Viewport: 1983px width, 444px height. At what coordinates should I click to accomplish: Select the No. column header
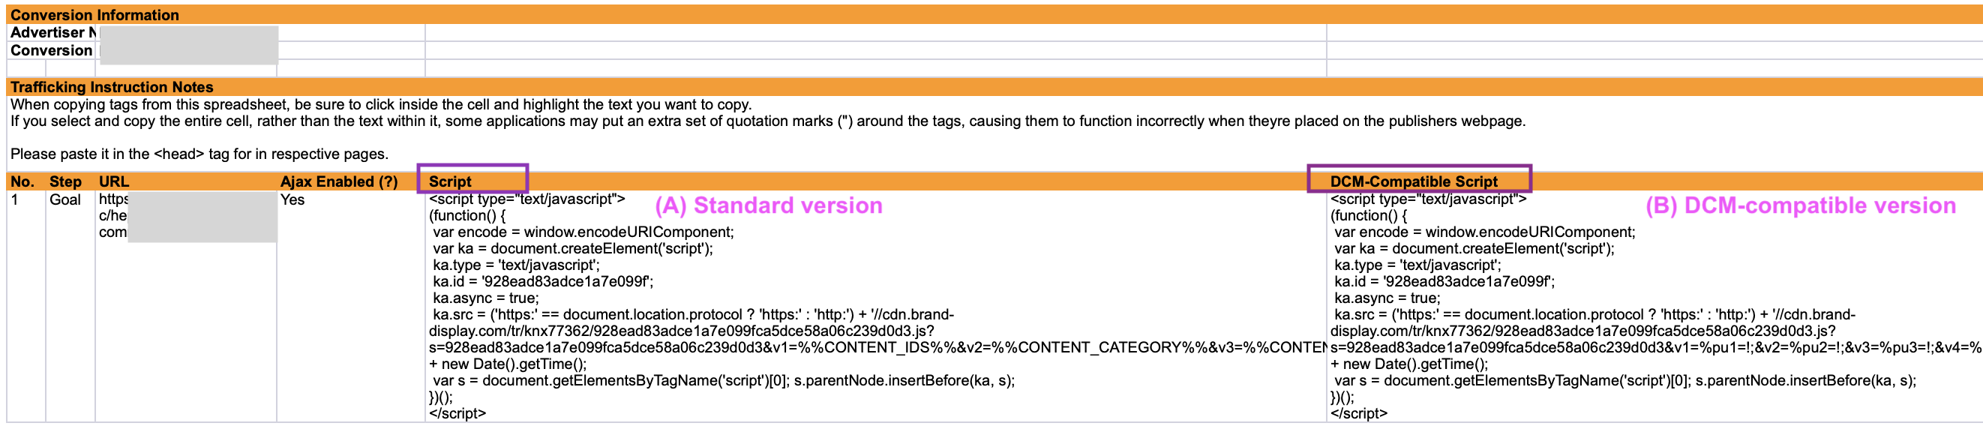22,181
